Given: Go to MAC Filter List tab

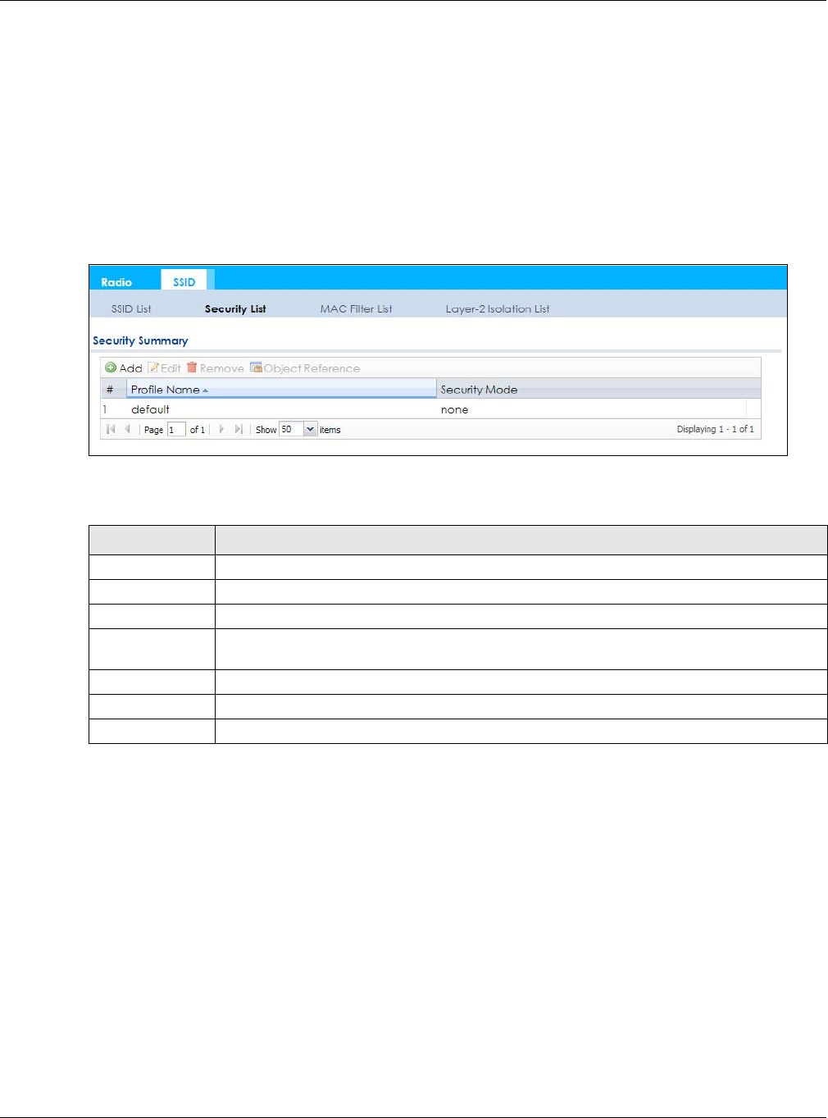Looking at the screenshot, I should pyautogui.click(x=357, y=309).
